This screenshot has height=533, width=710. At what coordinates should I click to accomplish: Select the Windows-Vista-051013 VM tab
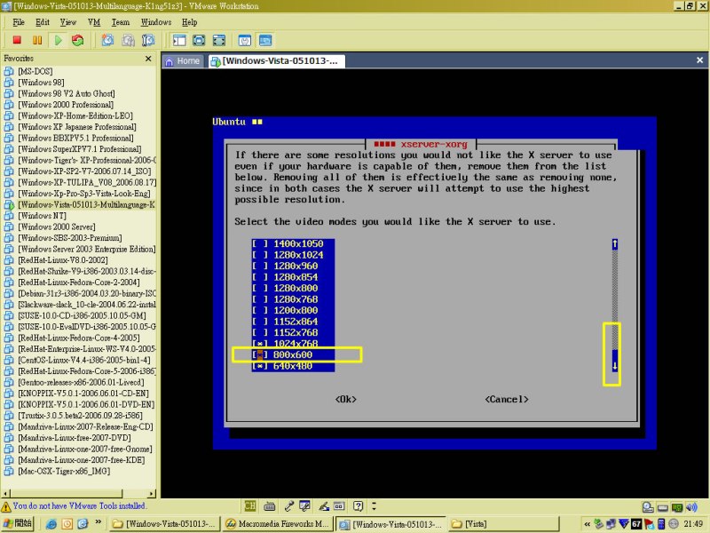click(277, 61)
